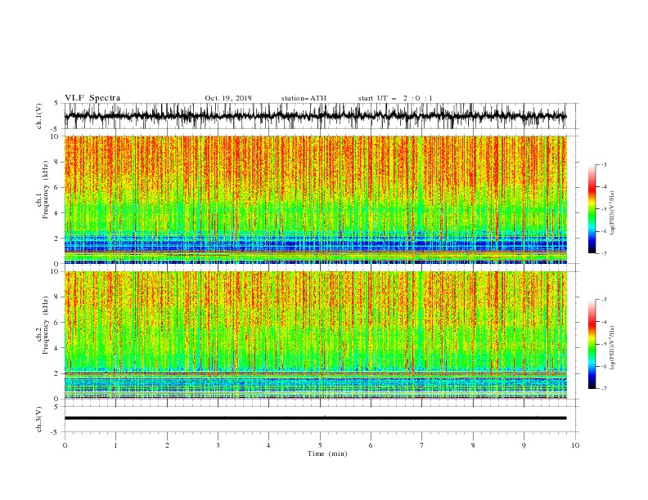Click the "-7" label on ch.2 color bar
648x500 pixels.
[x=604, y=389]
